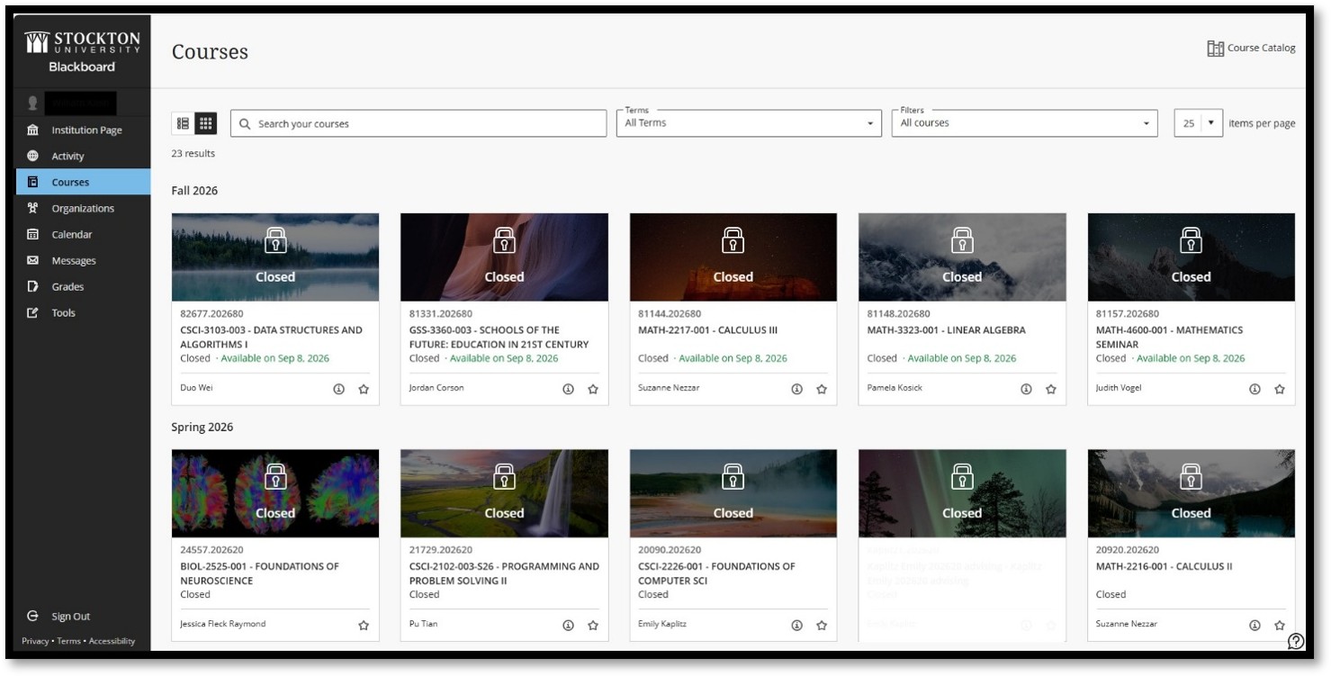Go to Organizations in the sidebar
1331x676 pixels.
pos(83,209)
